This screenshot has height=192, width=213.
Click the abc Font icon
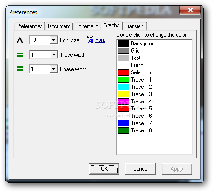[90, 39]
